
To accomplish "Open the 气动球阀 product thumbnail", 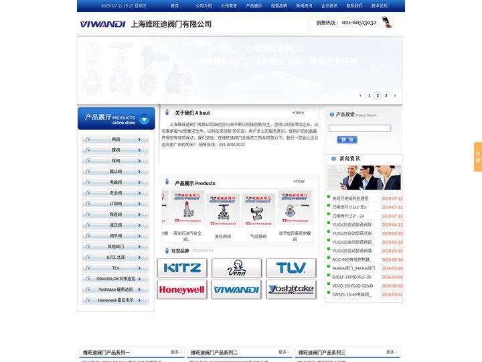I will [x=258, y=210].
